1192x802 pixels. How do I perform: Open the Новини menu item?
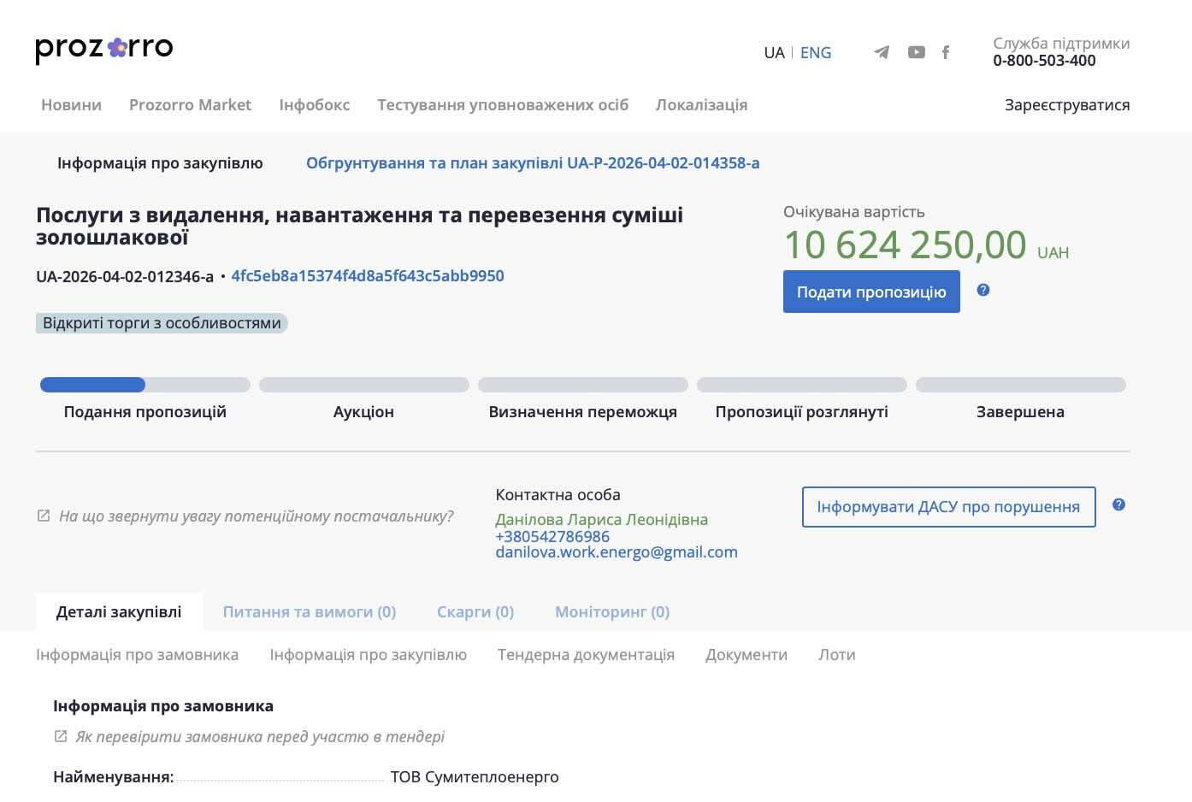(71, 105)
